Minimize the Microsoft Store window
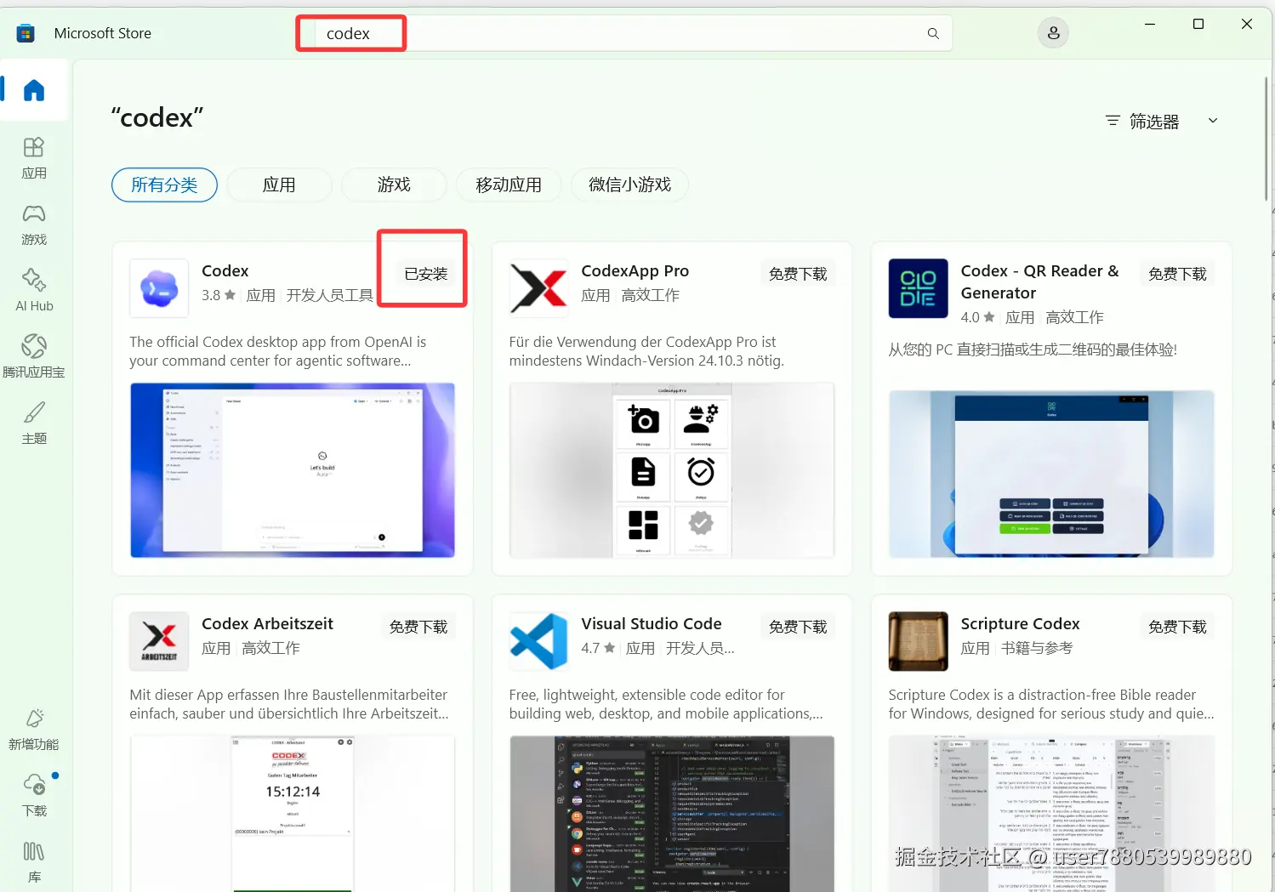The image size is (1275, 892). coord(1150,24)
